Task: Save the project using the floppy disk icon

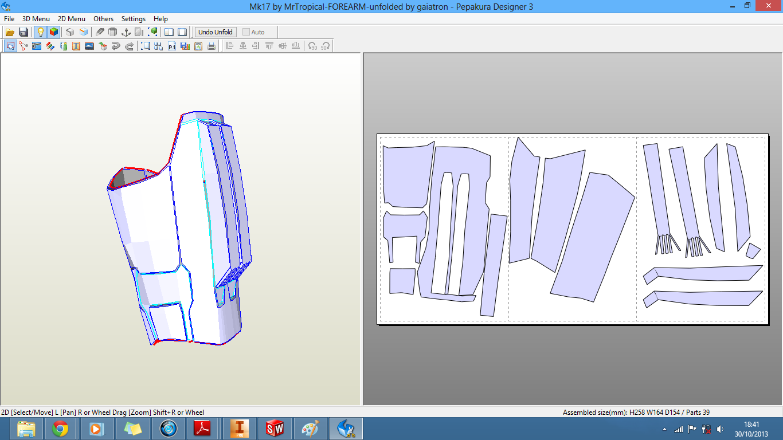Action: pyautogui.click(x=24, y=32)
